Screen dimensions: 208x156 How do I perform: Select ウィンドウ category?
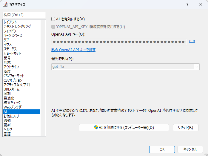(x=21, y=31)
